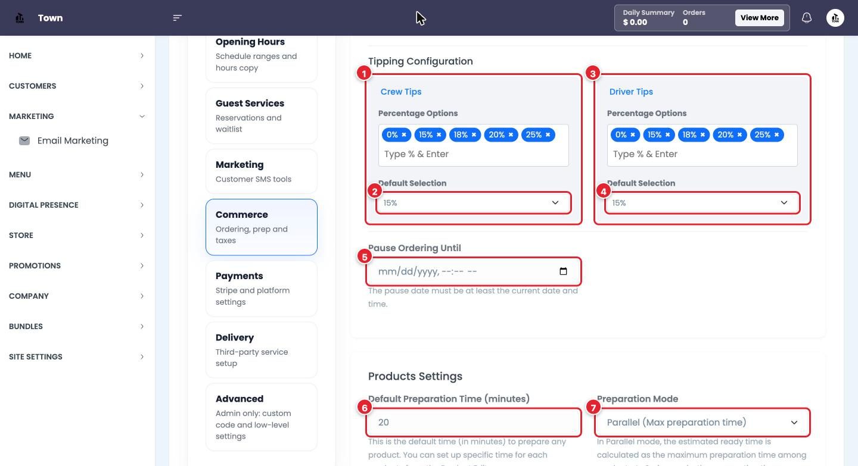Open Crew Tips Default Selection dropdown
Image resolution: width=858 pixels, height=466 pixels.
point(474,203)
